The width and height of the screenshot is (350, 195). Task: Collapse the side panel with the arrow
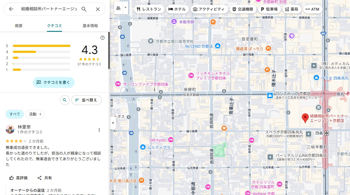(113, 123)
